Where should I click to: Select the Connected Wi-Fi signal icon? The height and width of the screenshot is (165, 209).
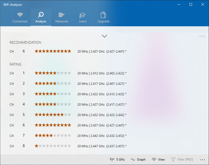tap(20, 15)
